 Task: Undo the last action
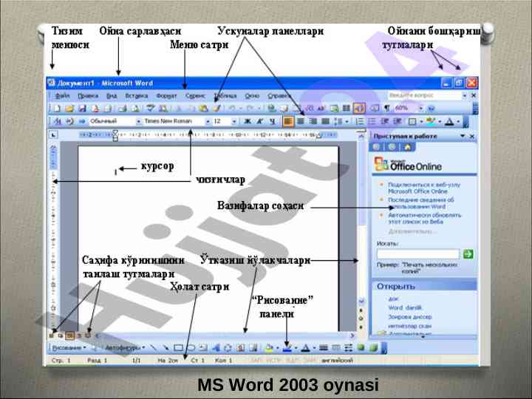tap(231, 109)
